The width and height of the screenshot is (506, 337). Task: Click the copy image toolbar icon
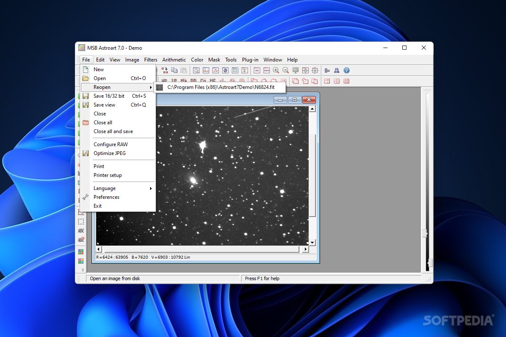174,70
